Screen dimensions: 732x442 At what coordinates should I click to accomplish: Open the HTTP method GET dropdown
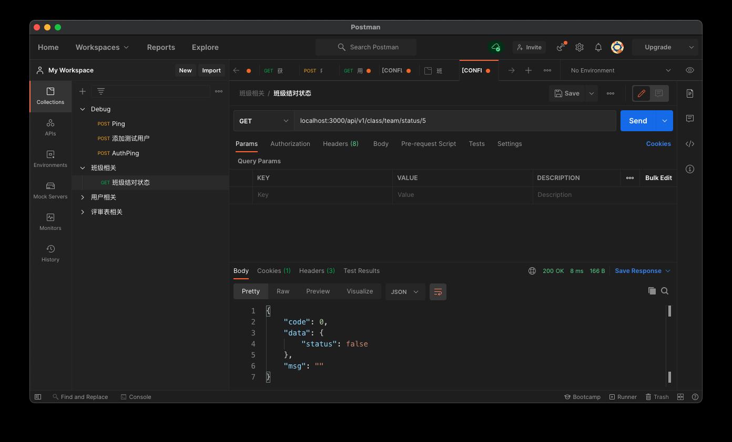(264, 121)
